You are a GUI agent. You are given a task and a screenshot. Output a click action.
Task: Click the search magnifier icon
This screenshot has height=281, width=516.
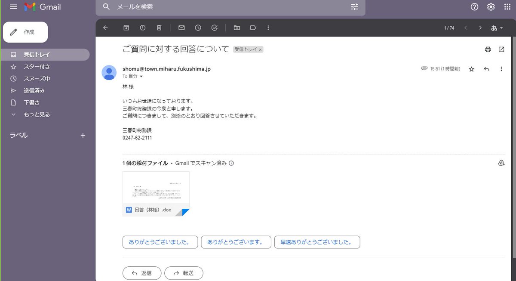coord(107,7)
